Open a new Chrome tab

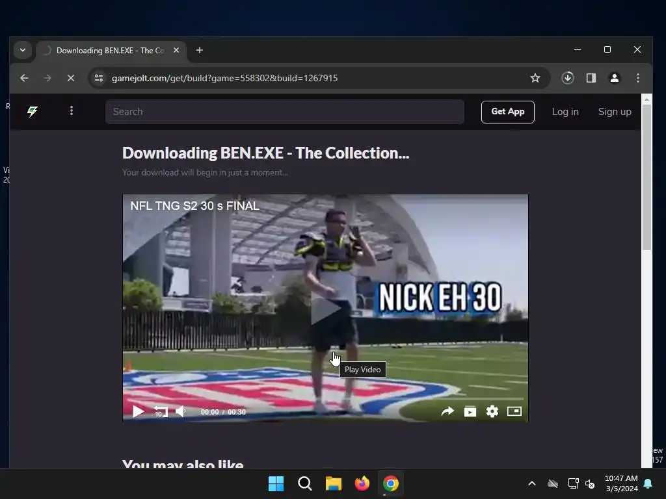point(199,50)
